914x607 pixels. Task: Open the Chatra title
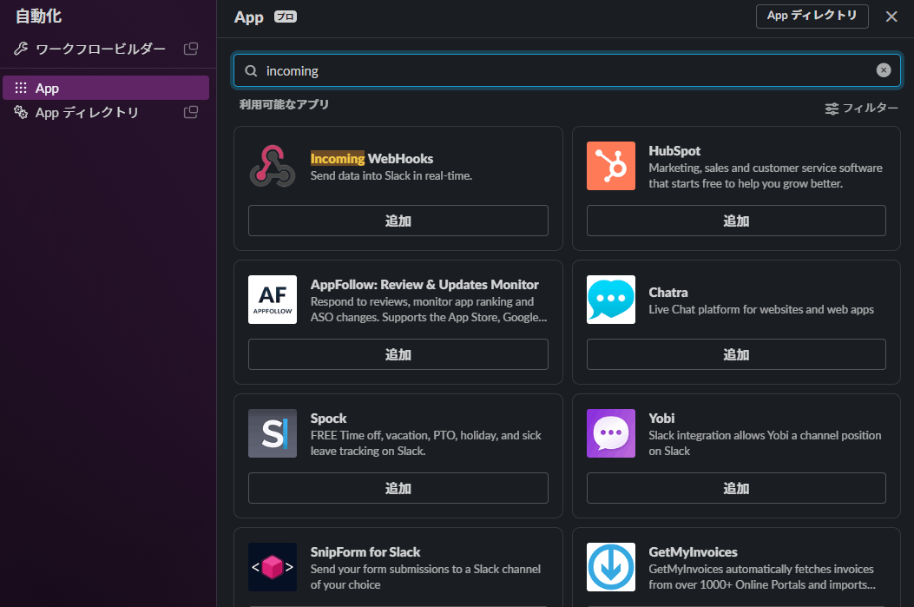coord(668,292)
